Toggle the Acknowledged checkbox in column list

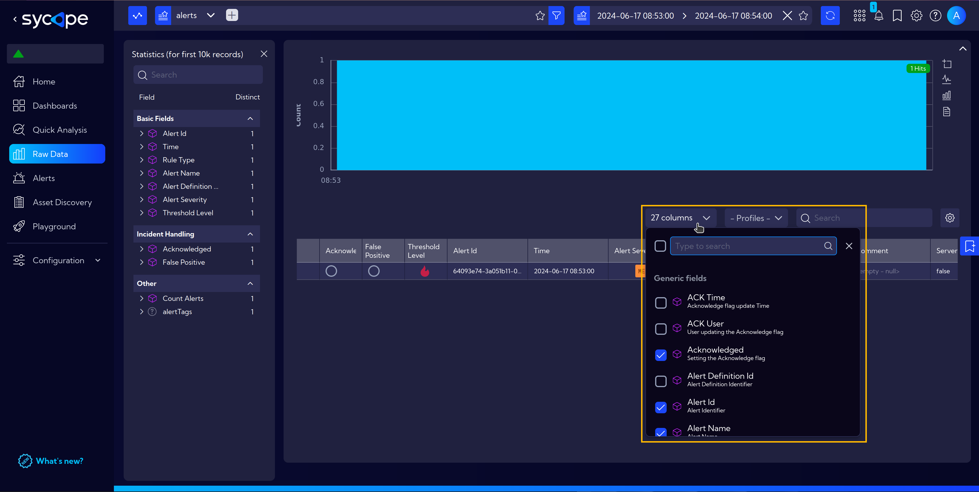click(661, 355)
